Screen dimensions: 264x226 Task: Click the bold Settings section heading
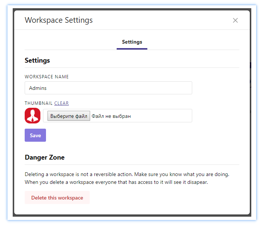37,60
